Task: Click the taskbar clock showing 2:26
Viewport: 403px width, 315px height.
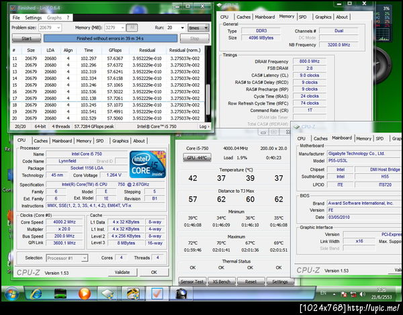Action: click(382, 294)
